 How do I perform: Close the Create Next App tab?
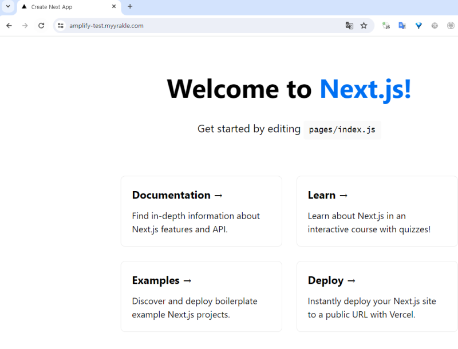pos(113,7)
